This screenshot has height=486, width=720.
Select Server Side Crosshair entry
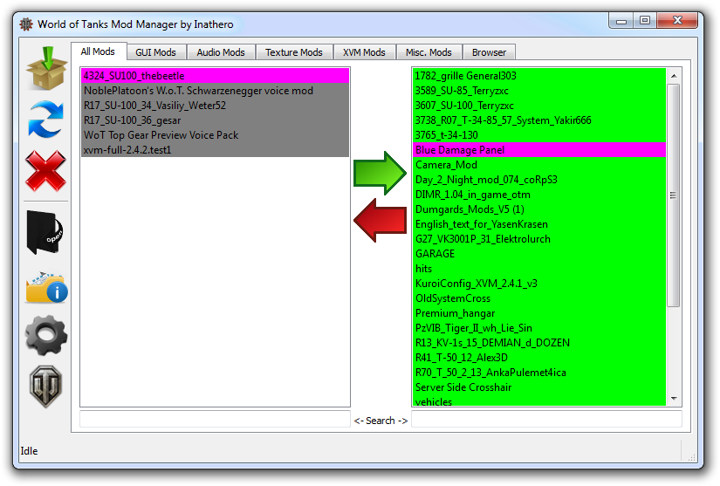pos(539,387)
